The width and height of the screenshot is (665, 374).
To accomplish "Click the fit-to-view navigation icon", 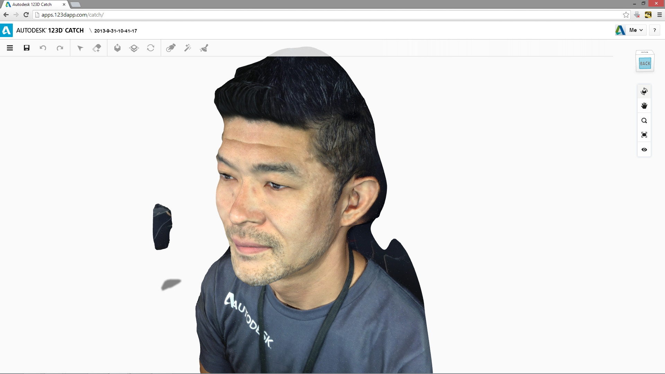I will [644, 135].
